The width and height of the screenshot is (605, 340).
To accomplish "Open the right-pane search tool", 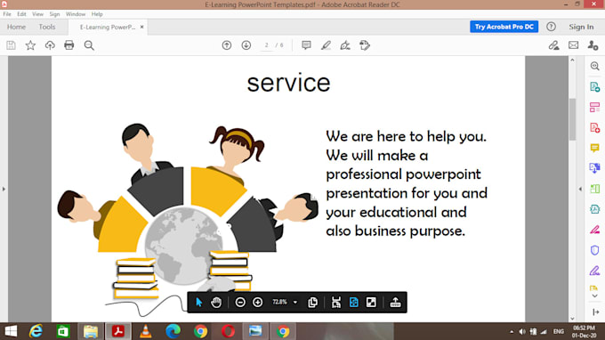I will (594, 66).
